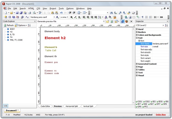Viewport: 172px width, 119px height.
Task: Click the line-height spacing icon
Action: 100,17
